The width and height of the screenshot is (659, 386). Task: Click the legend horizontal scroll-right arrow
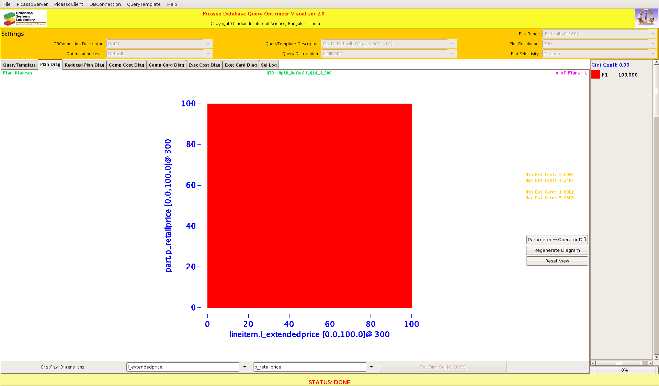tap(650, 363)
